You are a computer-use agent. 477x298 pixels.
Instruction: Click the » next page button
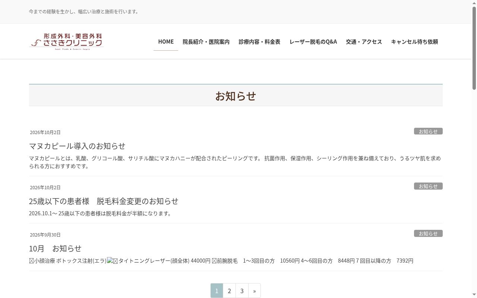[255, 291]
